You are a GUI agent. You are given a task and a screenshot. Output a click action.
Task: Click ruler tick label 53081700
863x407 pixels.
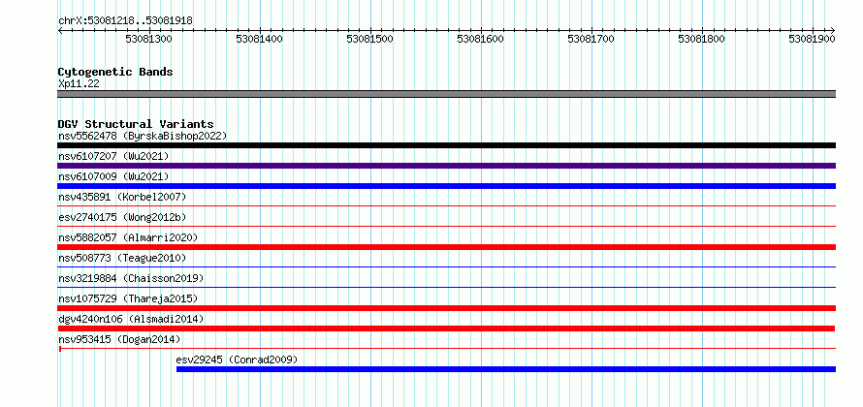tap(591, 39)
